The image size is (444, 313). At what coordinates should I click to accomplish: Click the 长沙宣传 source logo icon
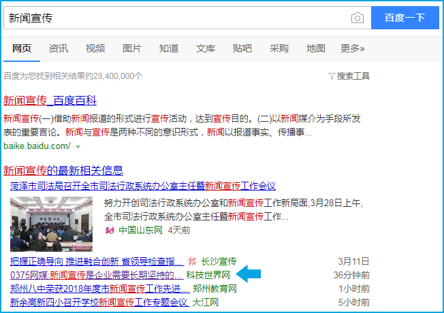[x=192, y=261]
